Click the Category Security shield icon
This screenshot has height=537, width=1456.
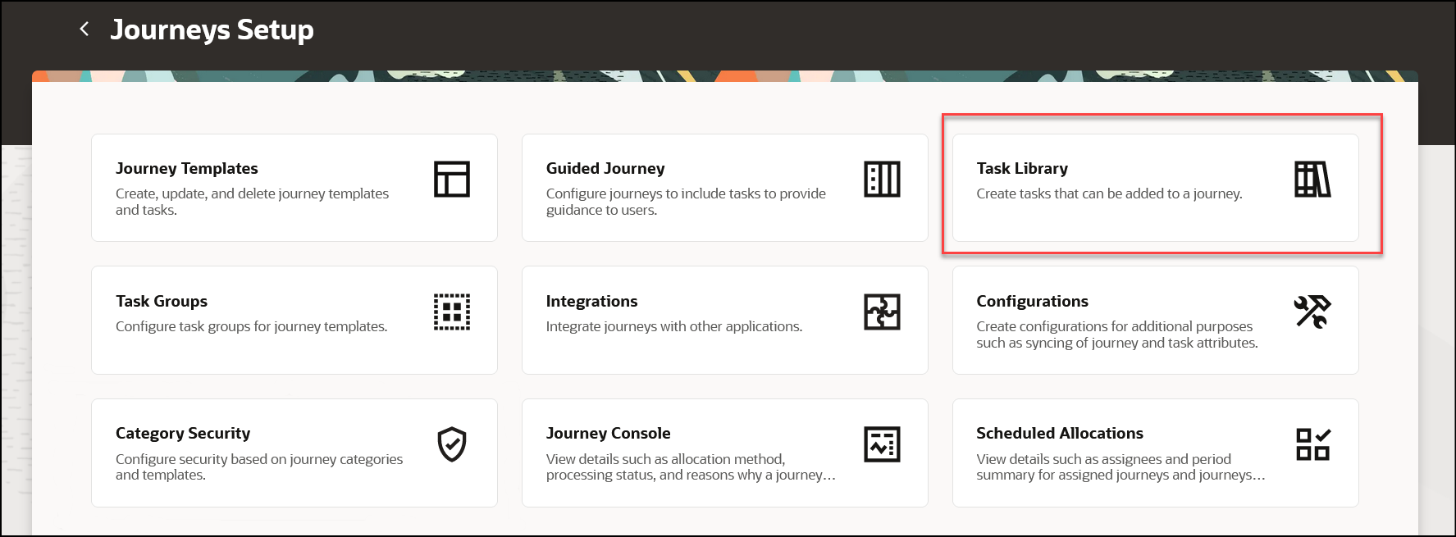click(x=452, y=444)
